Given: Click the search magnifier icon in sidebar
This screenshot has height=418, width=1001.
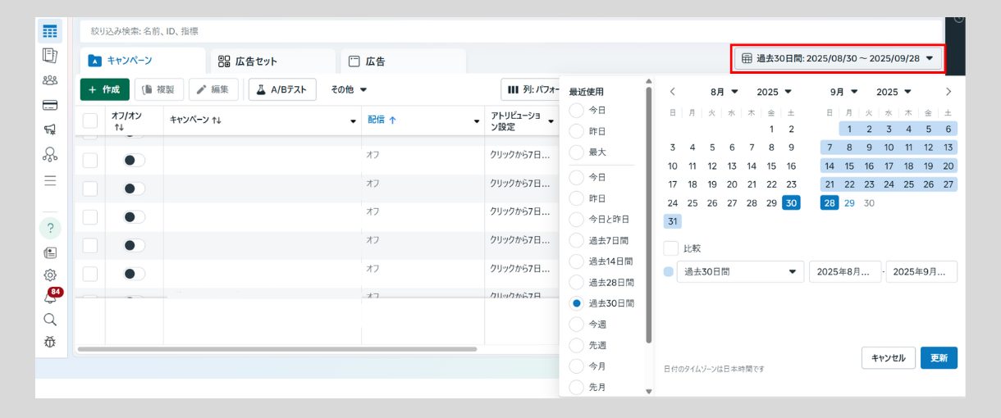Looking at the screenshot, I should click(x=50, y=320).
